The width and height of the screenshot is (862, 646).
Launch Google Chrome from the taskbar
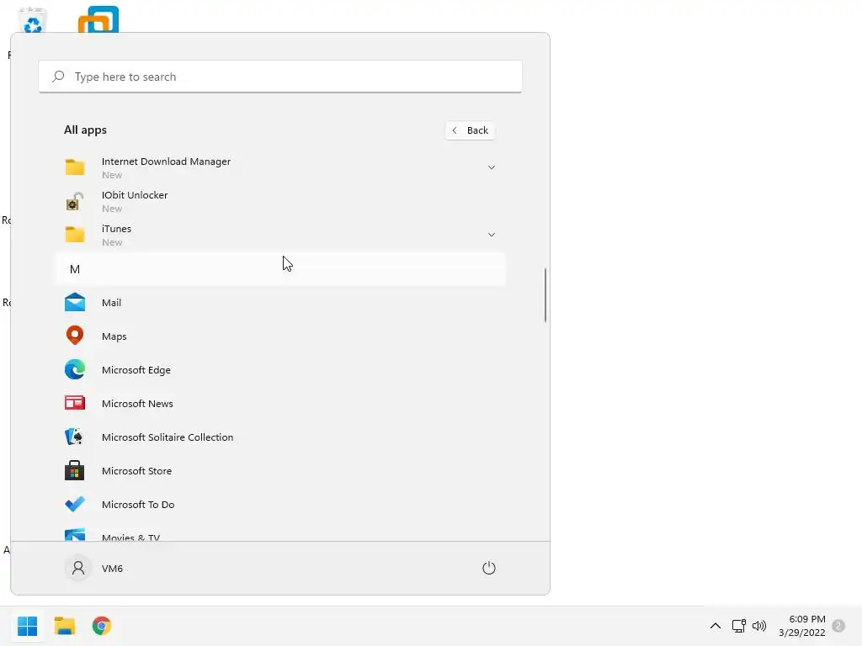click(x=102, y=626)
